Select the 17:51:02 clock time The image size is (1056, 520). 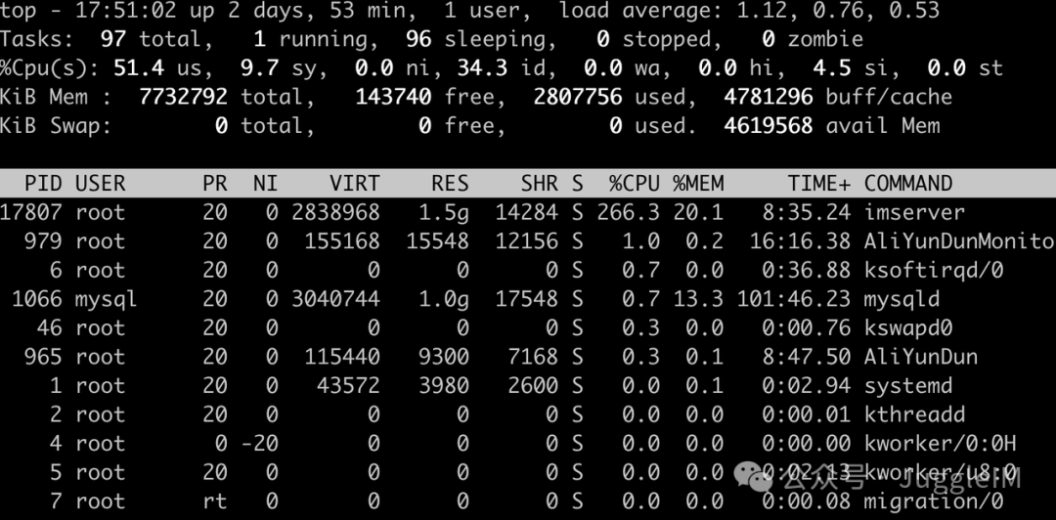[x=126, y=11]
